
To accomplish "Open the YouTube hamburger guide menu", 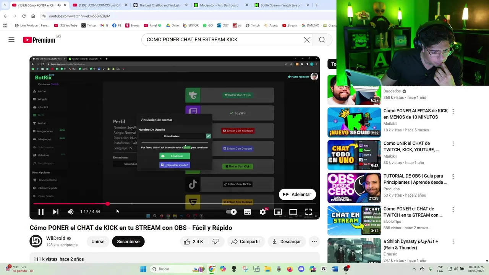I will (x=11, y=40).
